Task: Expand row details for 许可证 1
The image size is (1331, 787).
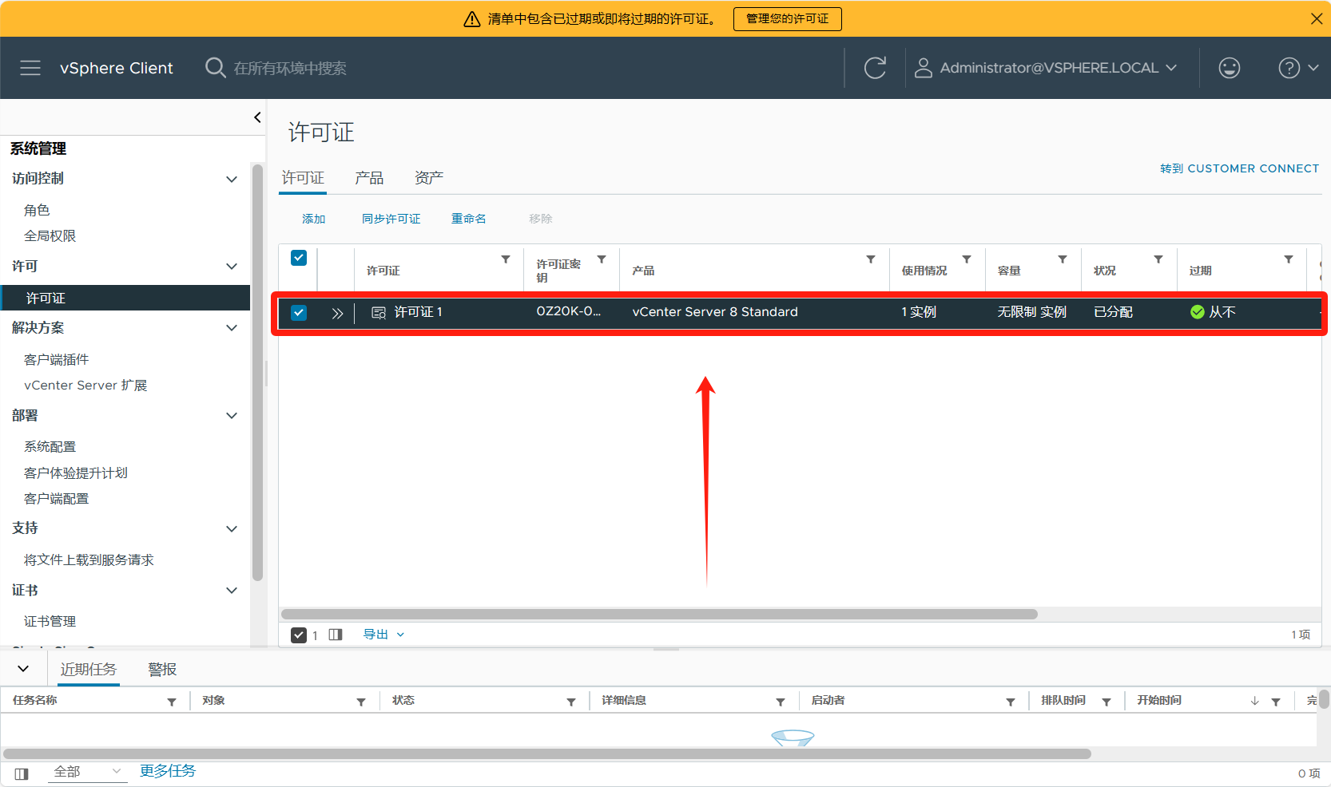Action: [337, 313]
